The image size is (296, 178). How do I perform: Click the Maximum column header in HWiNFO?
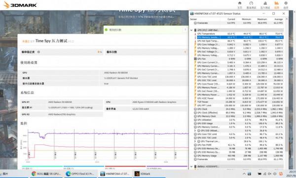(262, 19)
